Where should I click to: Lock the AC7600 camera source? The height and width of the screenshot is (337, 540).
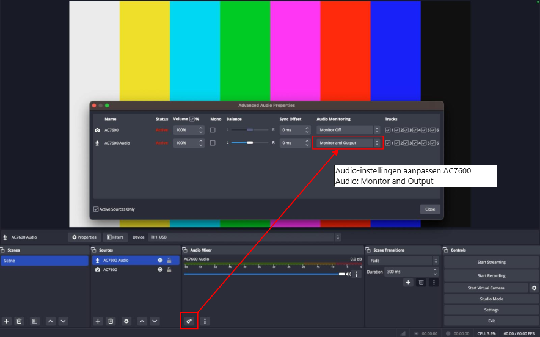coord(169,269)
